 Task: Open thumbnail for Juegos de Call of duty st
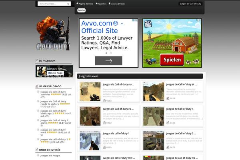[154, 92]
